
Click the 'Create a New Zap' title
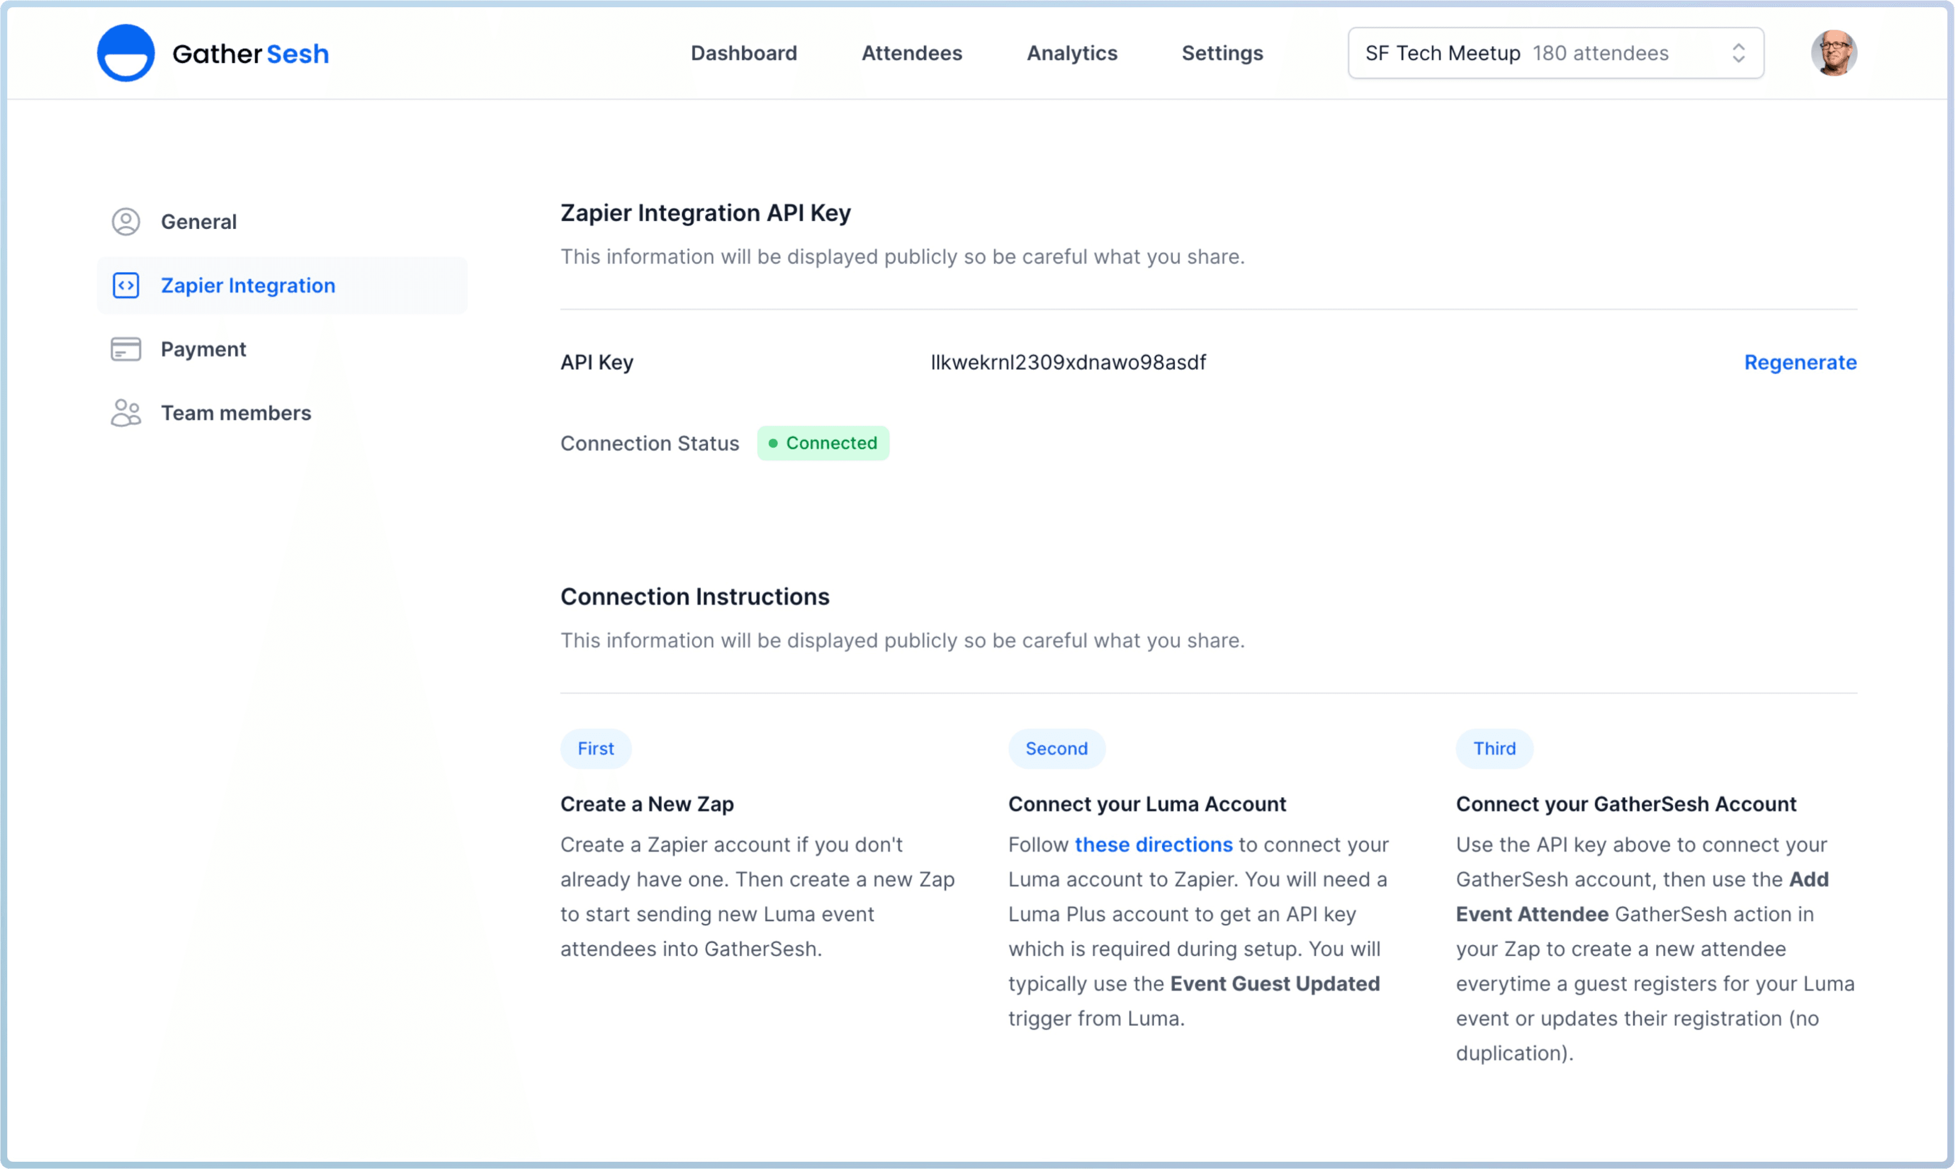tap(647, 803)
